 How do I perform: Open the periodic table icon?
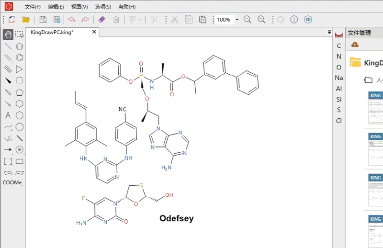[x=339, y=35]
